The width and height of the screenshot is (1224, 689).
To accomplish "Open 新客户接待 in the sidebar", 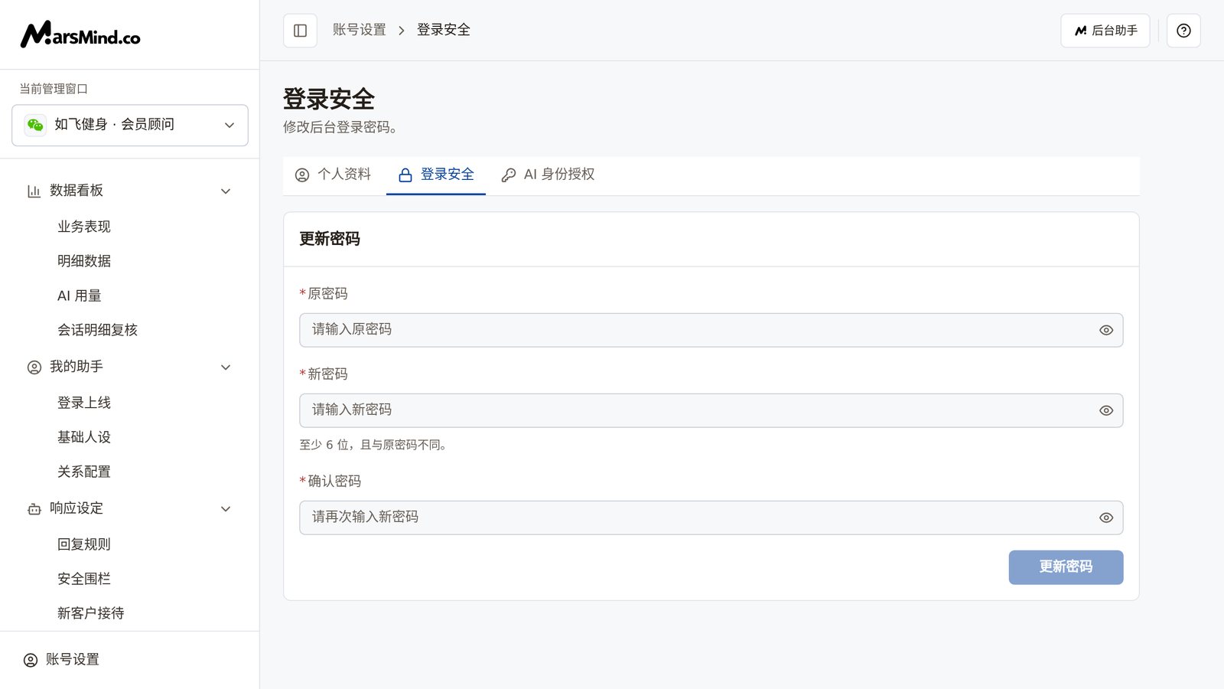I will [x=90, y=613].
